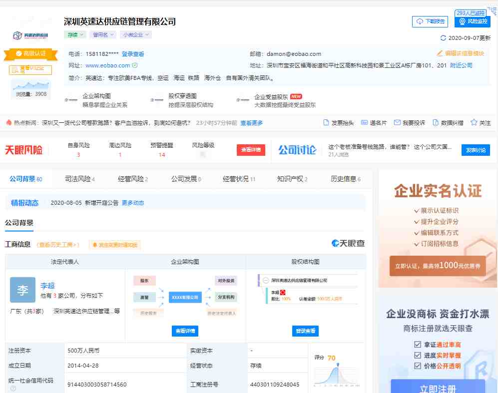Click 登录查看 link beside the phone number
This screenshot has height=393, width=498.
click(133, 54)
